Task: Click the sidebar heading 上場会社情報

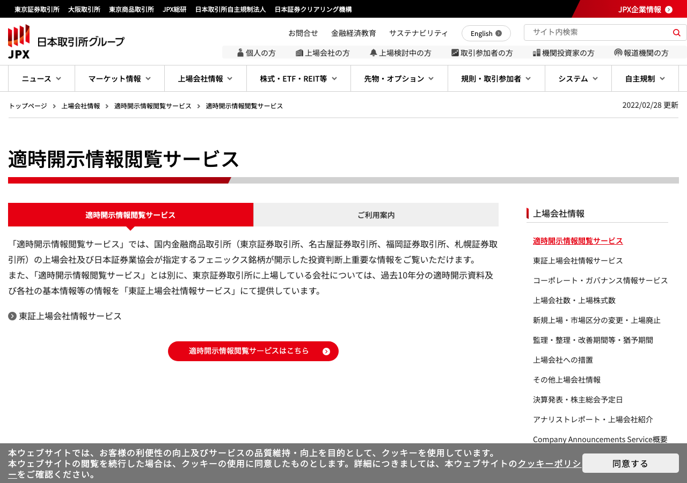Action: click(x=559, y=213)
